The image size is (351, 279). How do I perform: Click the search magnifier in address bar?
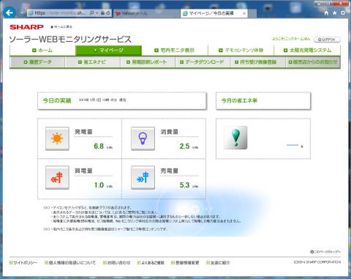91,13
